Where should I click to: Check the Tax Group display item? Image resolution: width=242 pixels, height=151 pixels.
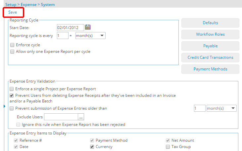(168, 147)
